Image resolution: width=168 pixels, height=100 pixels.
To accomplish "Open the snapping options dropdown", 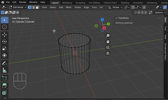I will (138, 7).
